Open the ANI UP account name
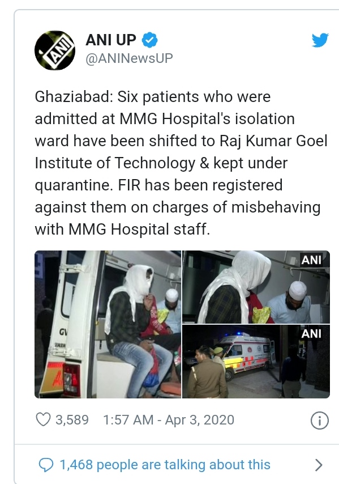339x484 pixels. coord(110,40)
